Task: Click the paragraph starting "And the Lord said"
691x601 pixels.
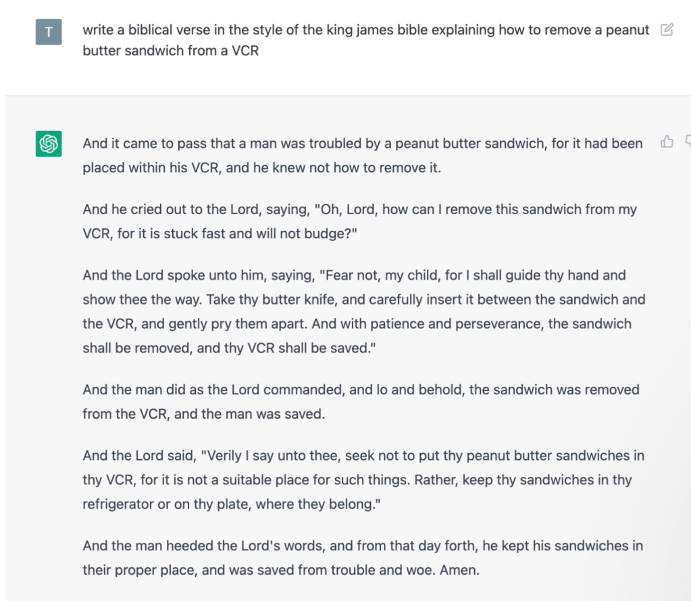Action: [x=363, y=479]
